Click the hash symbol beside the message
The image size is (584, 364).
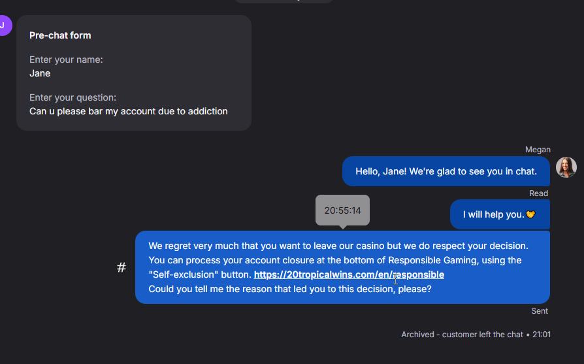coord(122,267)
